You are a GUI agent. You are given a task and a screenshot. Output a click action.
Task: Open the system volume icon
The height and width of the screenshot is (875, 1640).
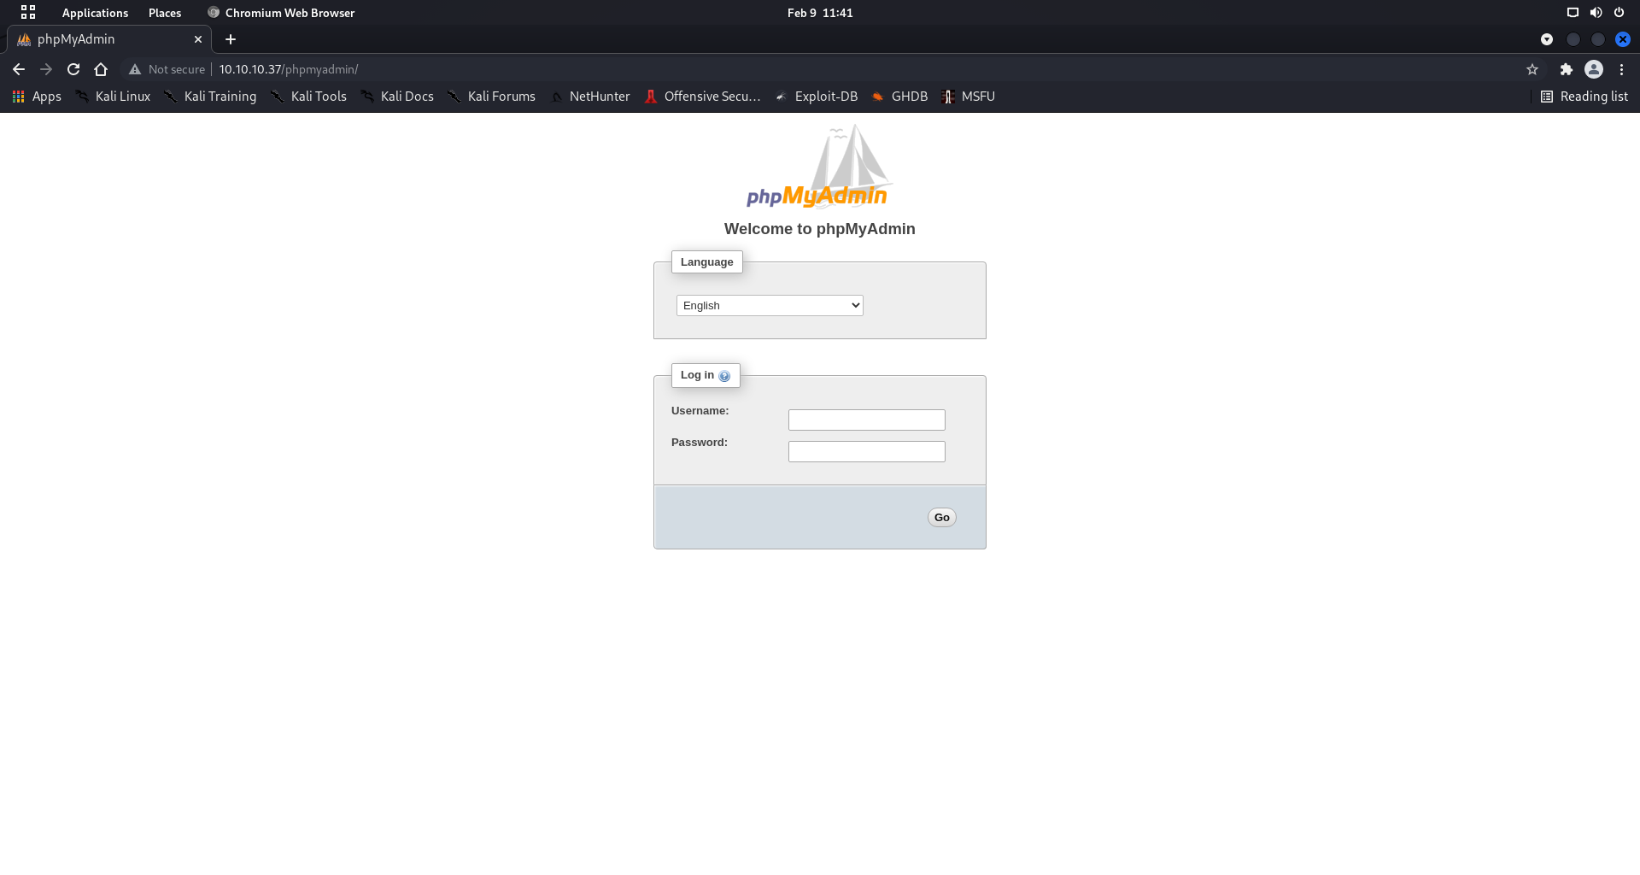(1596, 13)
